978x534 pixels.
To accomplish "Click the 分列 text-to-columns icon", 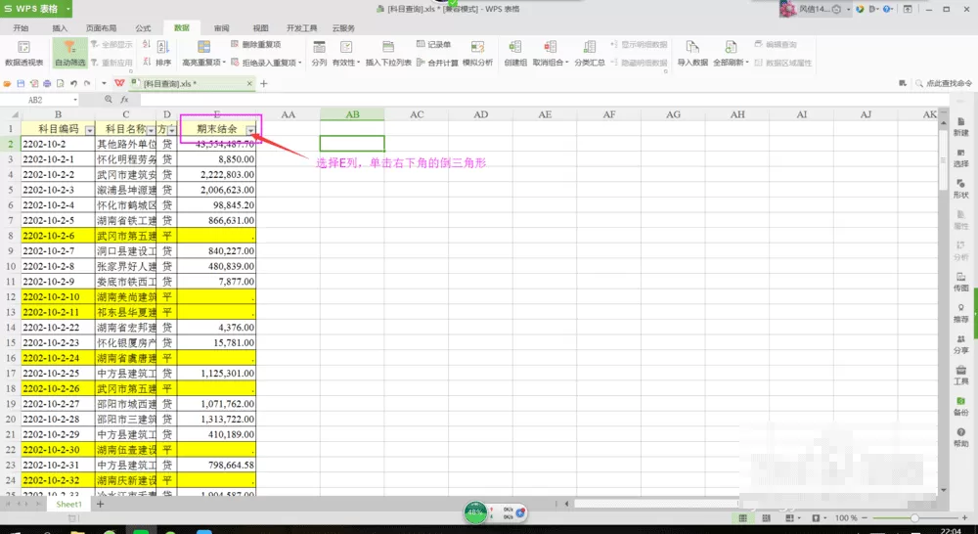I will tap(319, 54).
